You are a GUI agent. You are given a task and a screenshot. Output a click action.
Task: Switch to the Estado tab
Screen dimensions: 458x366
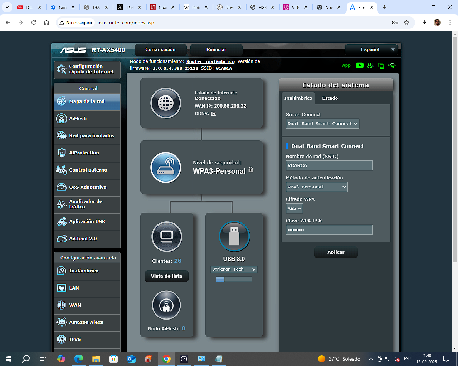(330, 98)
